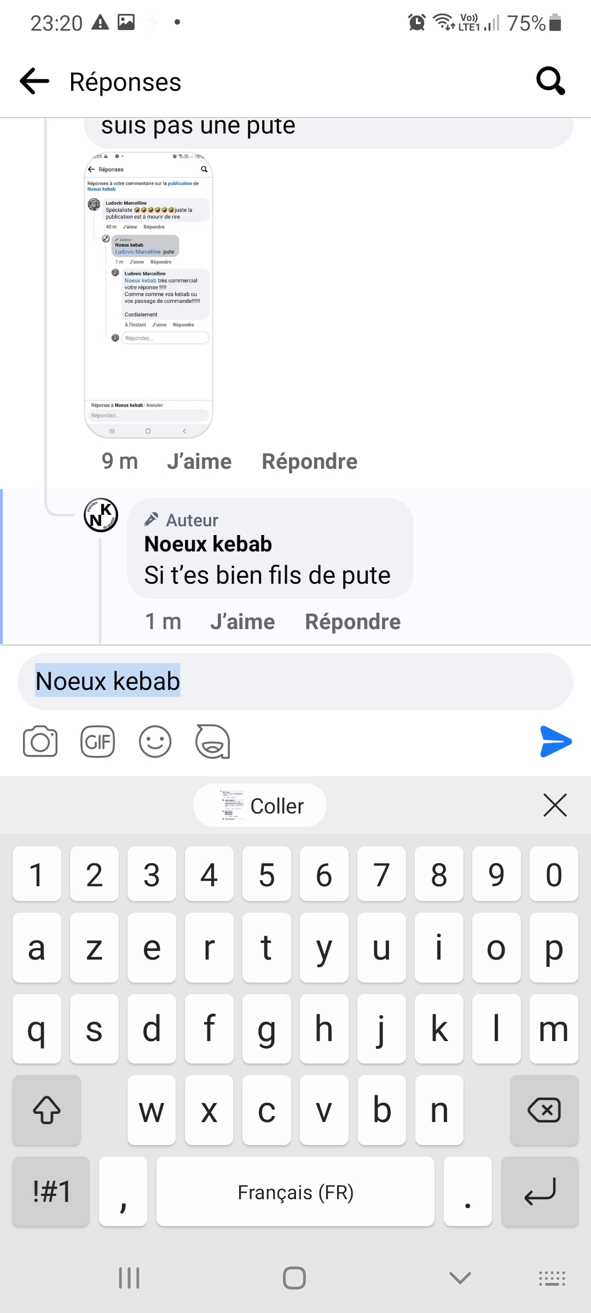
Task: Dismiss the Coller clipboard suggestion
Action: pos(555,805)
